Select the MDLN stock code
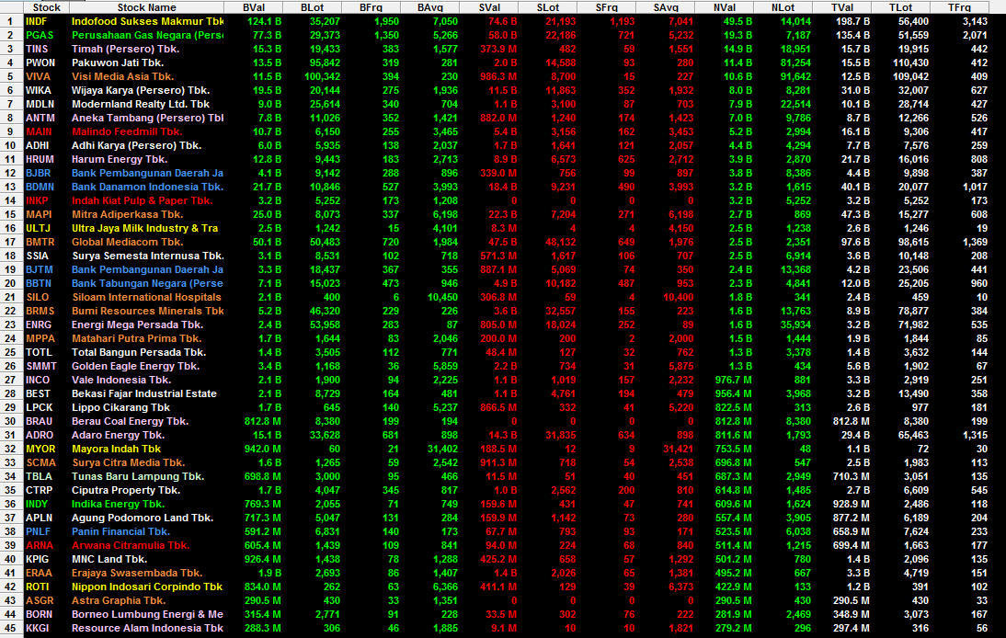Screen dimensions: 1006x638 [40, 104]
